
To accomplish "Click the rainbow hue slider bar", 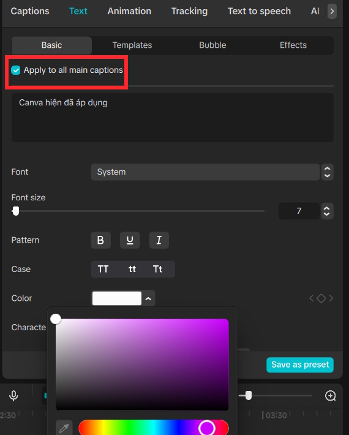I will click(154, 428).
